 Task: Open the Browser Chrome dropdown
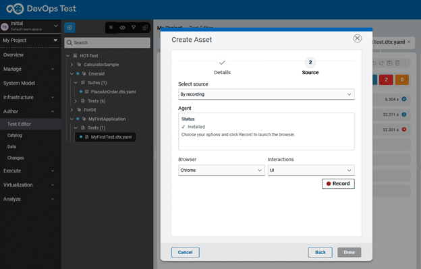click(x=221, y=171)
